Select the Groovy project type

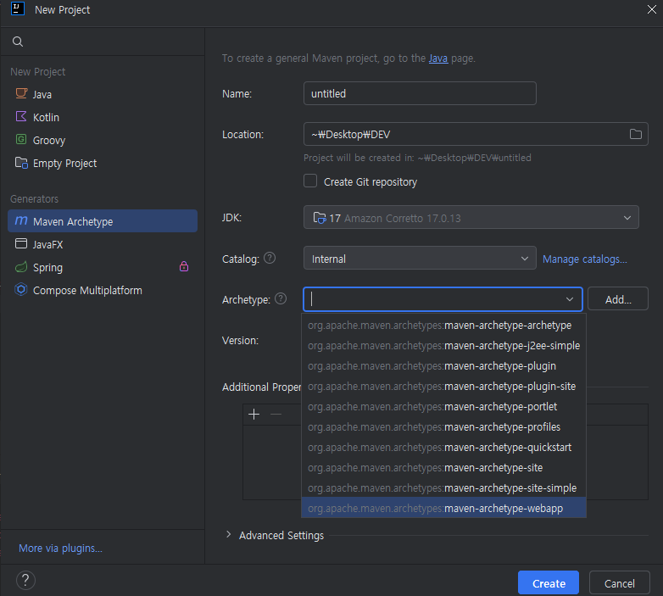[x=103, y=140]
